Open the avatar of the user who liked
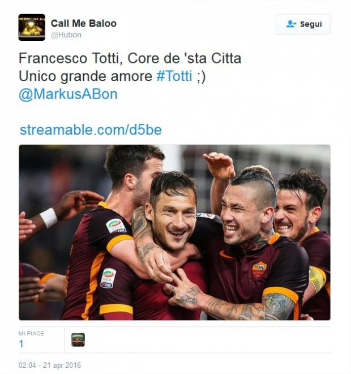 tap(78, 340)
